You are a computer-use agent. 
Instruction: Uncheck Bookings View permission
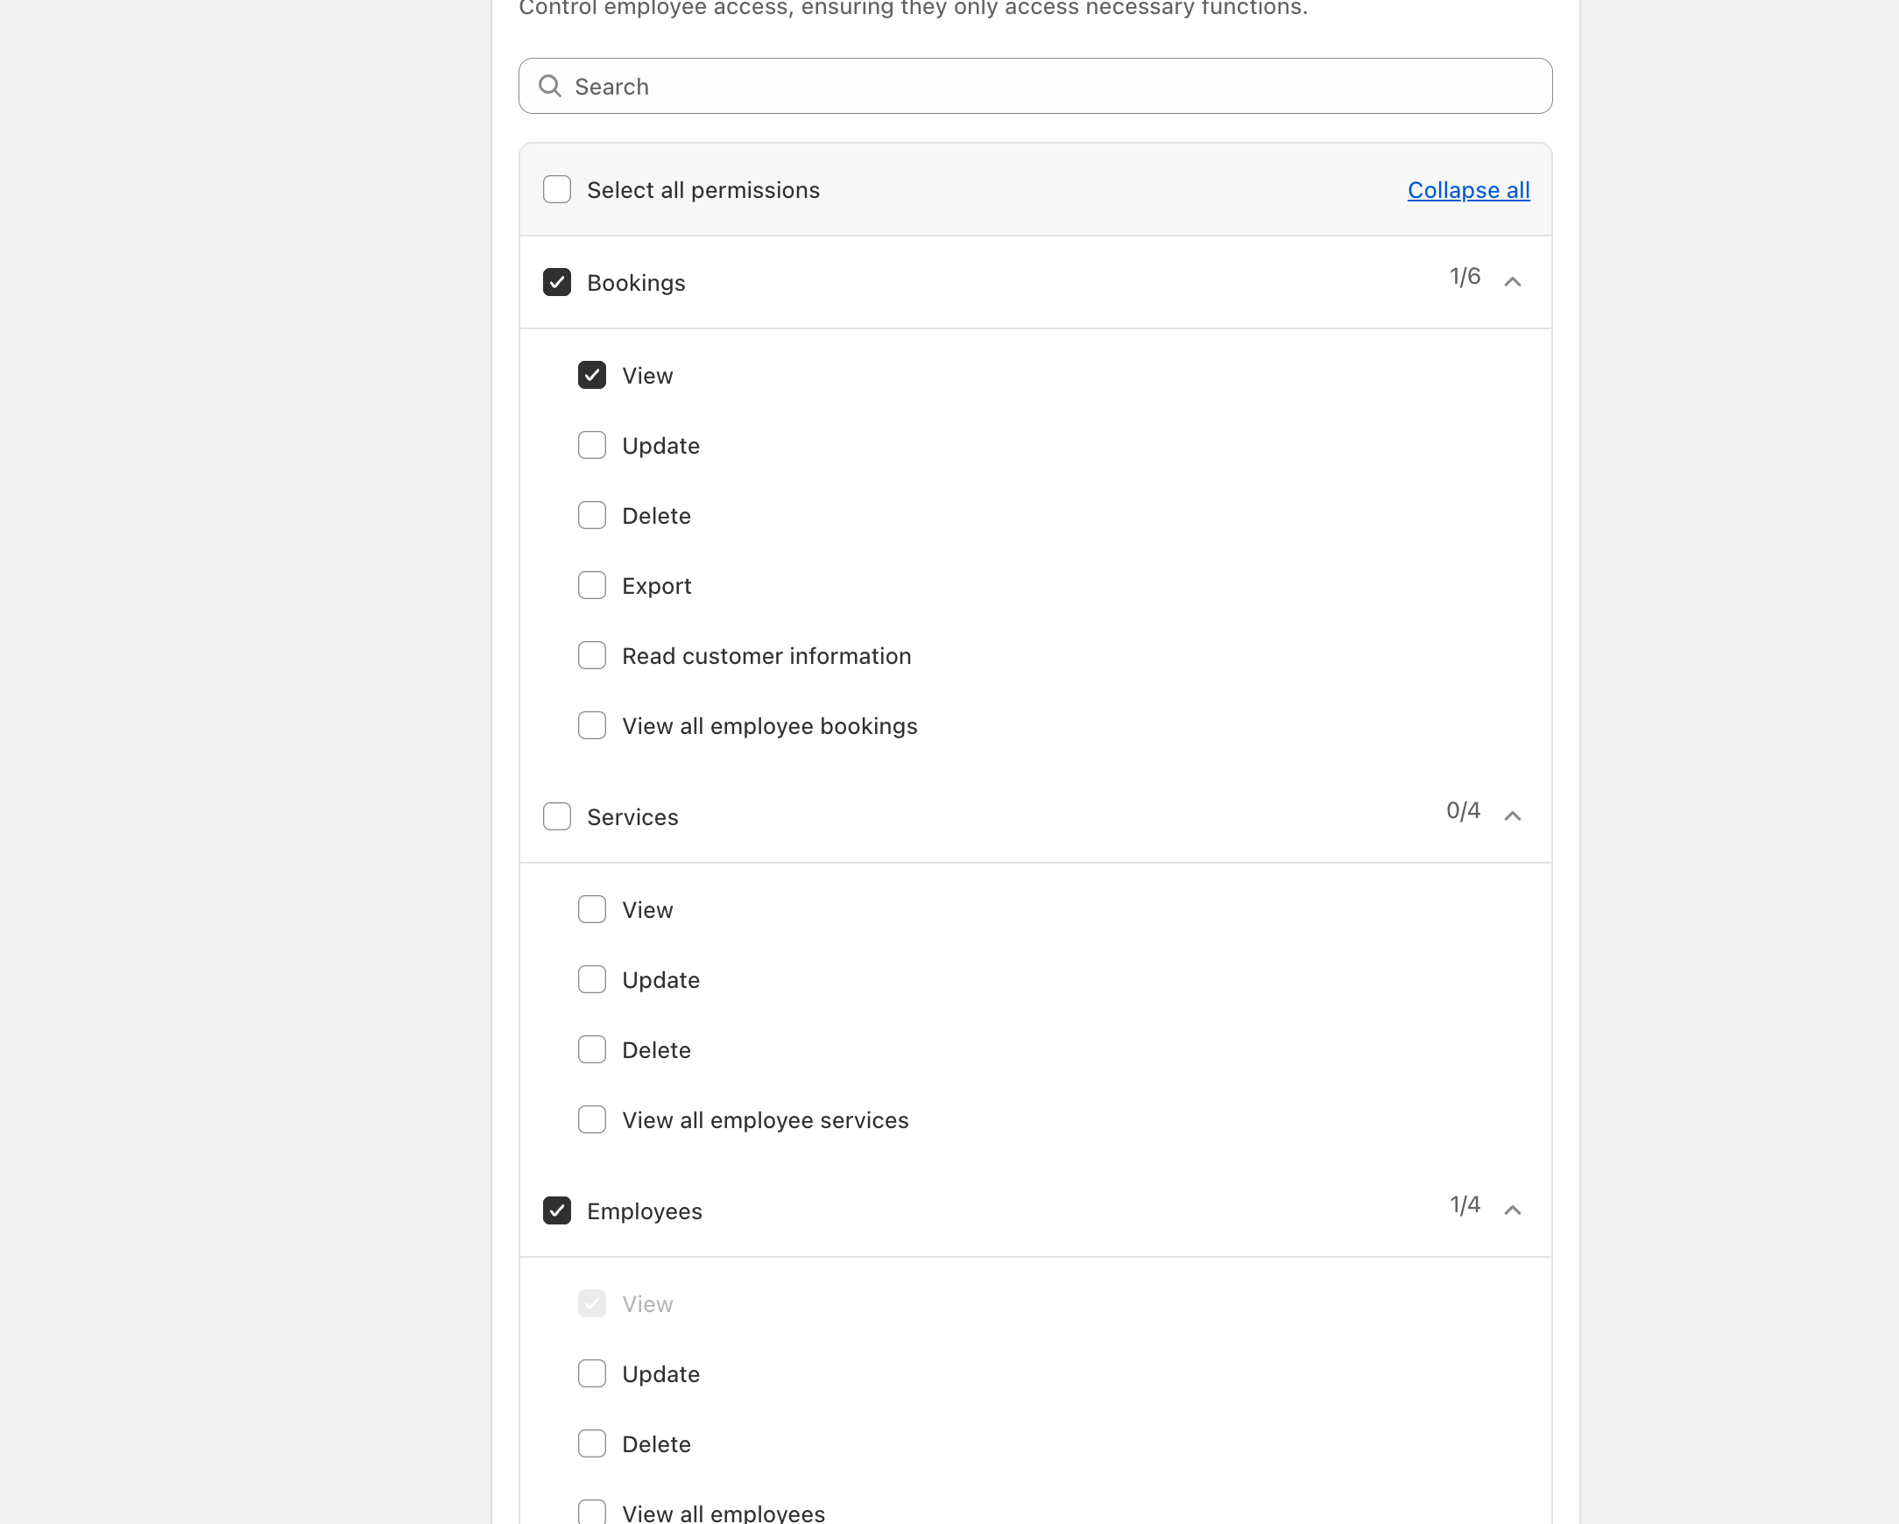tap(592, 375)
